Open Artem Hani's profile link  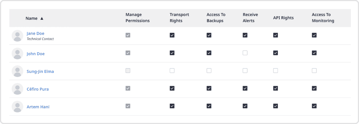pos(38,107)
